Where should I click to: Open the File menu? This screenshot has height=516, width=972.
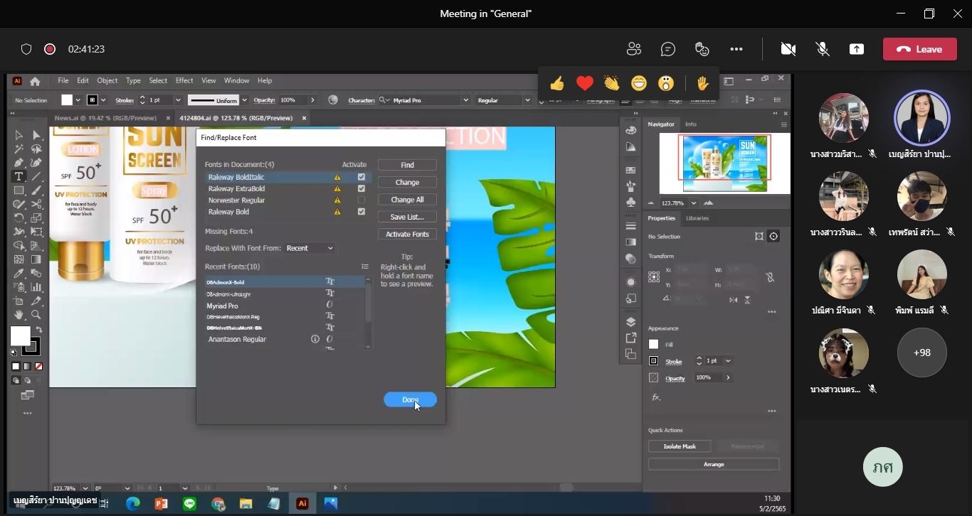pos(63,80)
